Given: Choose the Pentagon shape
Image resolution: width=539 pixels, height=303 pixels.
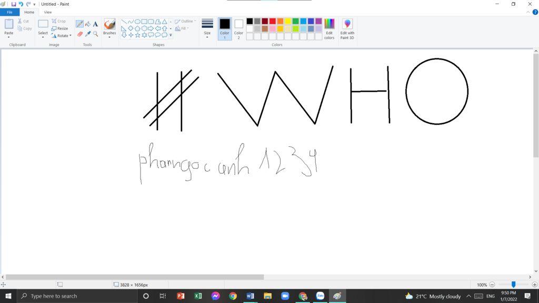Looking at the screenshot, I should (137, 28).
